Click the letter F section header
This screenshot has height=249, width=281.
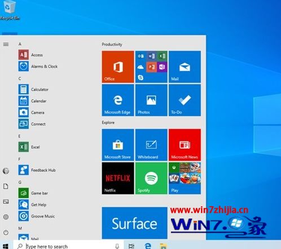point(19,159)
